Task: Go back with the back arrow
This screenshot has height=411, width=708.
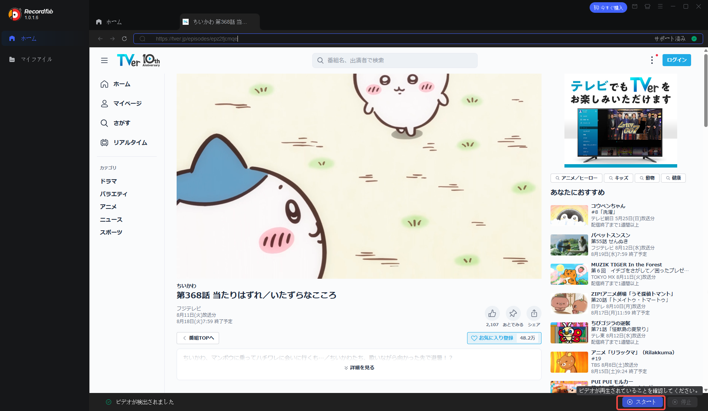Action: [100, 39]
